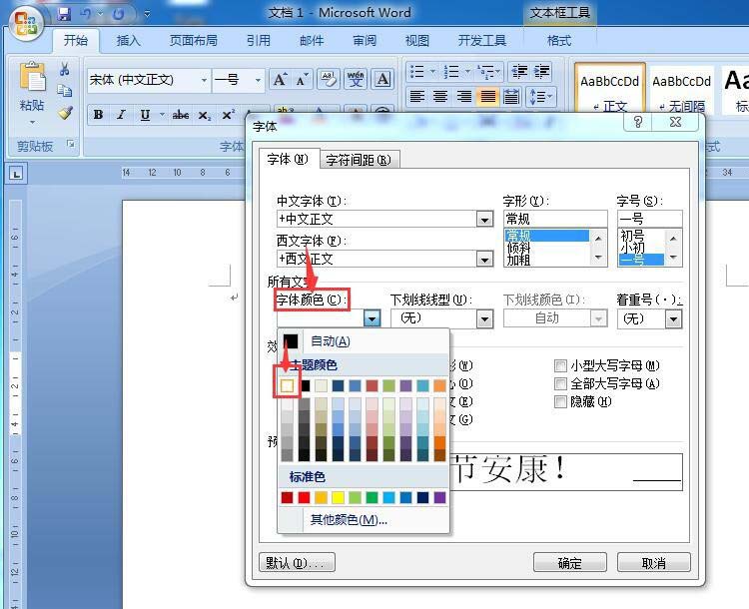Click the Save icon in quick access toolbar
Screen dimensions: 749x609
click(65, 15)
